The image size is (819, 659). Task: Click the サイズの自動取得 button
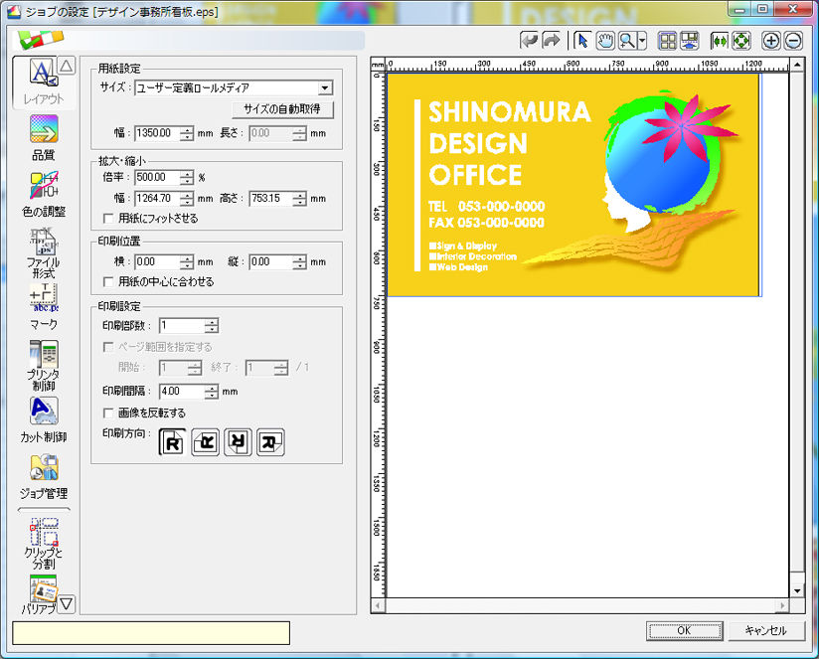tap(282, 109)
